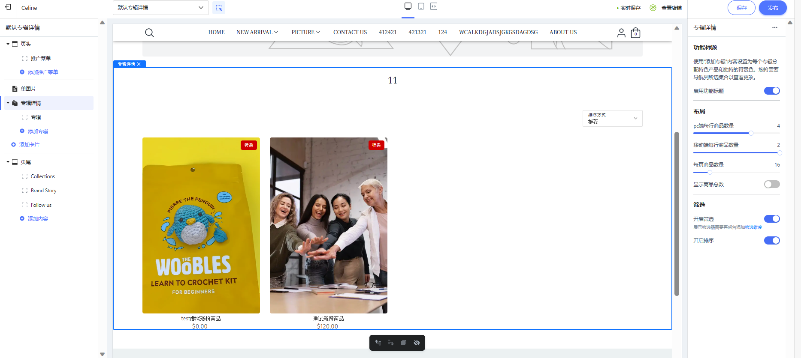The image size is (801, 358).
Task: Click the Wobbles crochet kit product image
Action: pyautogui.click(x=201, y=225)
